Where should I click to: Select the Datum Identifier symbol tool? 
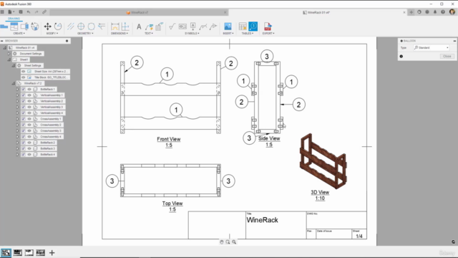[193, 27]
